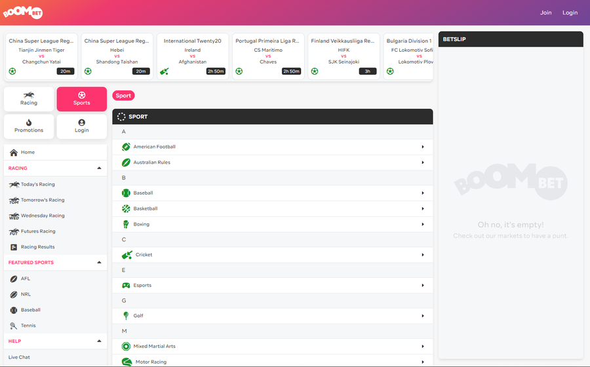The image size is (590, 367).
Task: Open the Racing tab tile
Action: [x=29, y=99]
